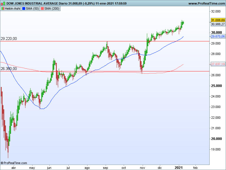Click the 32.000 price axis label
Viewport: 226px width, 170px height.
pyautogui.click(x=216, y=11)
